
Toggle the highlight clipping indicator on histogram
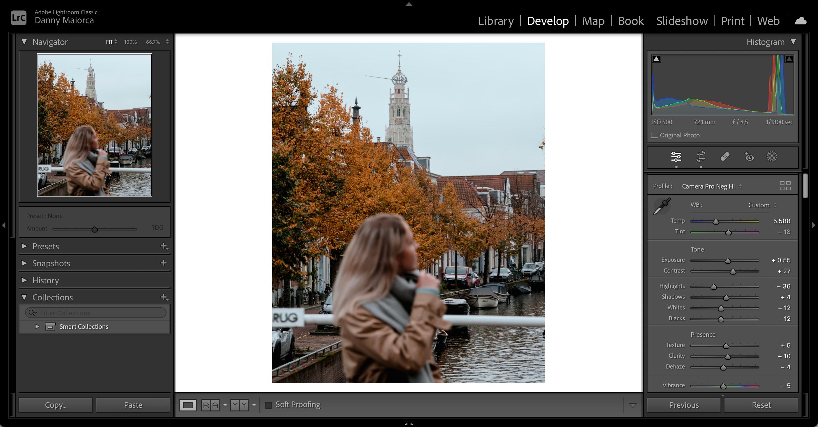pos(789,59)
